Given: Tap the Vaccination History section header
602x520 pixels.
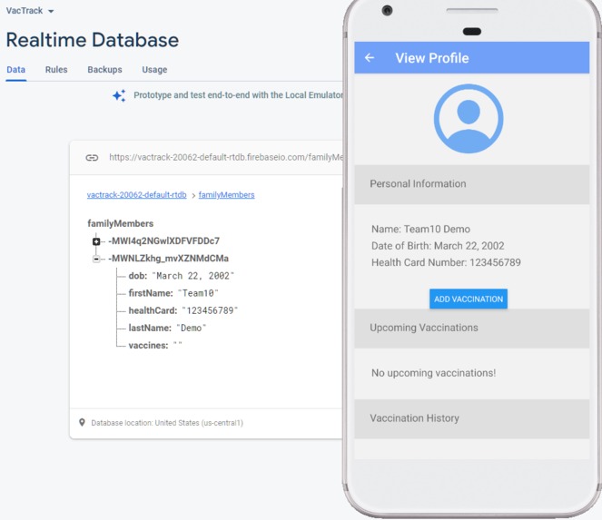Looking at the screenshot, I should [x=472, y=418].
